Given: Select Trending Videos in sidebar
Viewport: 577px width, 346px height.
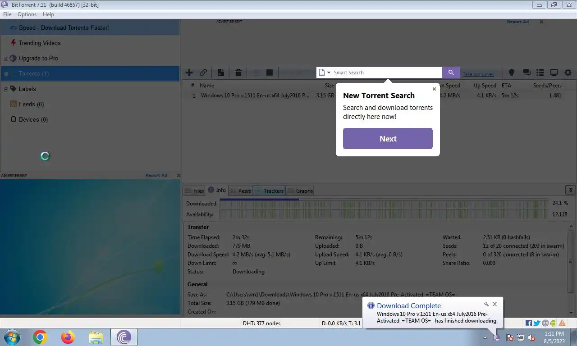Looking at the screenshot, I should [x=40, y=43].
